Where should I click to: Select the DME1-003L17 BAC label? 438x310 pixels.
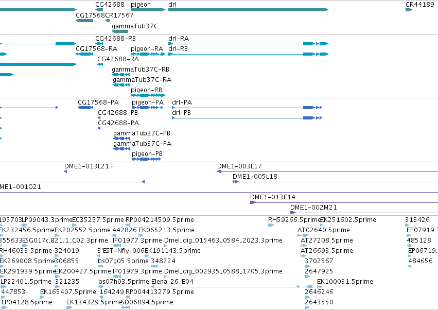pyautogui.click(x=239, y=166)
